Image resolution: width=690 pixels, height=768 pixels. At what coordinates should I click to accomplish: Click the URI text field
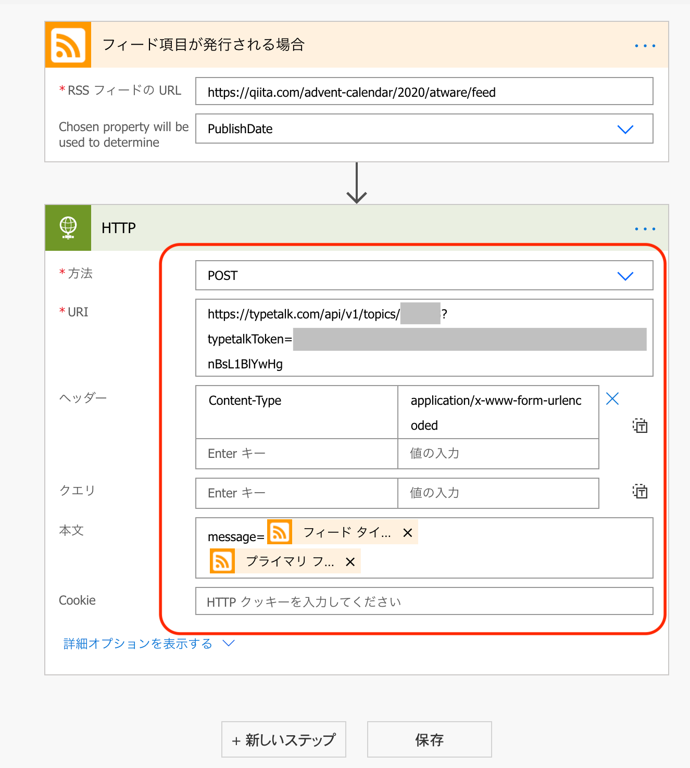[424, 338]
